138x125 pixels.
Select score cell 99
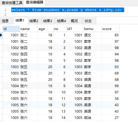pyautogui.click(x=111, y=86)
